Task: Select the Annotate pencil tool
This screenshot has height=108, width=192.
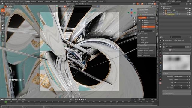Action: pos(3,32)
